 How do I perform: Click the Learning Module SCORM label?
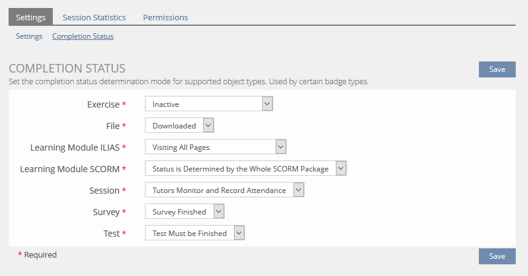click(x=69, y=169)
